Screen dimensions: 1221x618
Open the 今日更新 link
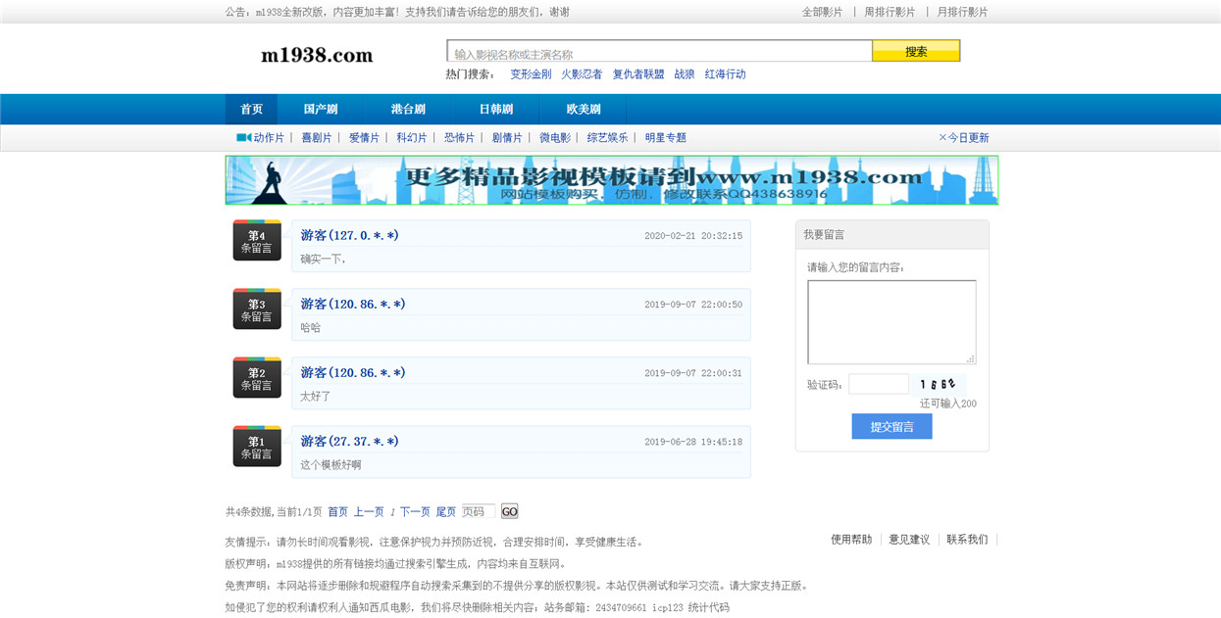964,138
